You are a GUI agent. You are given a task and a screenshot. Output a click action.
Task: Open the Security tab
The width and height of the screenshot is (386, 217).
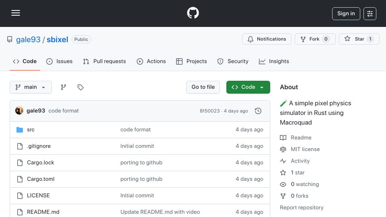click(x=233, y=61)
